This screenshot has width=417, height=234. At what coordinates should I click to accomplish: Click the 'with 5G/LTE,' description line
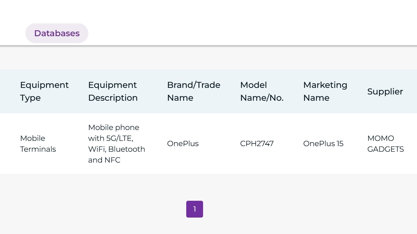tap(110, 138)
